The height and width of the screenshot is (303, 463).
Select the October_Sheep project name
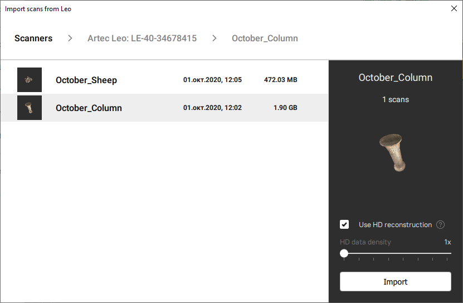[86, 80]
